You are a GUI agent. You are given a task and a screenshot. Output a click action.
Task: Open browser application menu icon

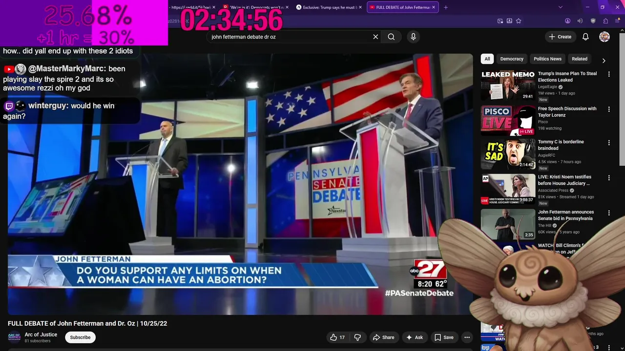(x=618, y=21)
